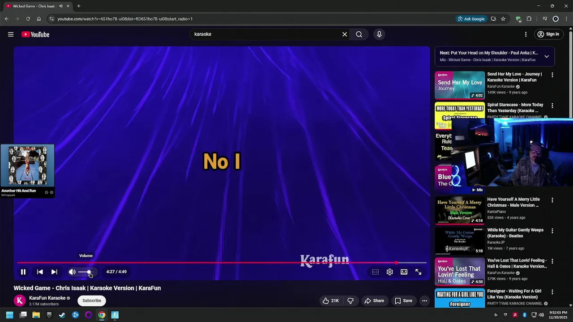Image resolution: width=573 pixels, height=322 pixels.
Task: Share this video
Action: pyautogui.click(x=374, y=301)
